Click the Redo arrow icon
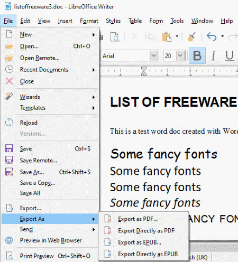 tap(233, 37)
